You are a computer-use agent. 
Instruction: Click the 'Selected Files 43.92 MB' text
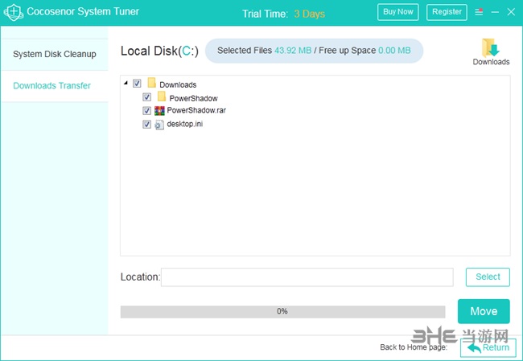point(264,51)
